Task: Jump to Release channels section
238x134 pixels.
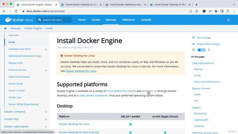Action: pos(201,89)
